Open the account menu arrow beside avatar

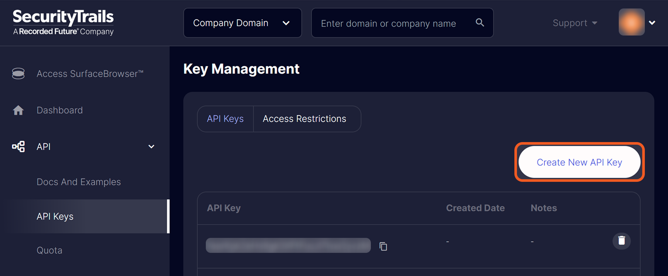pos(652,23)
